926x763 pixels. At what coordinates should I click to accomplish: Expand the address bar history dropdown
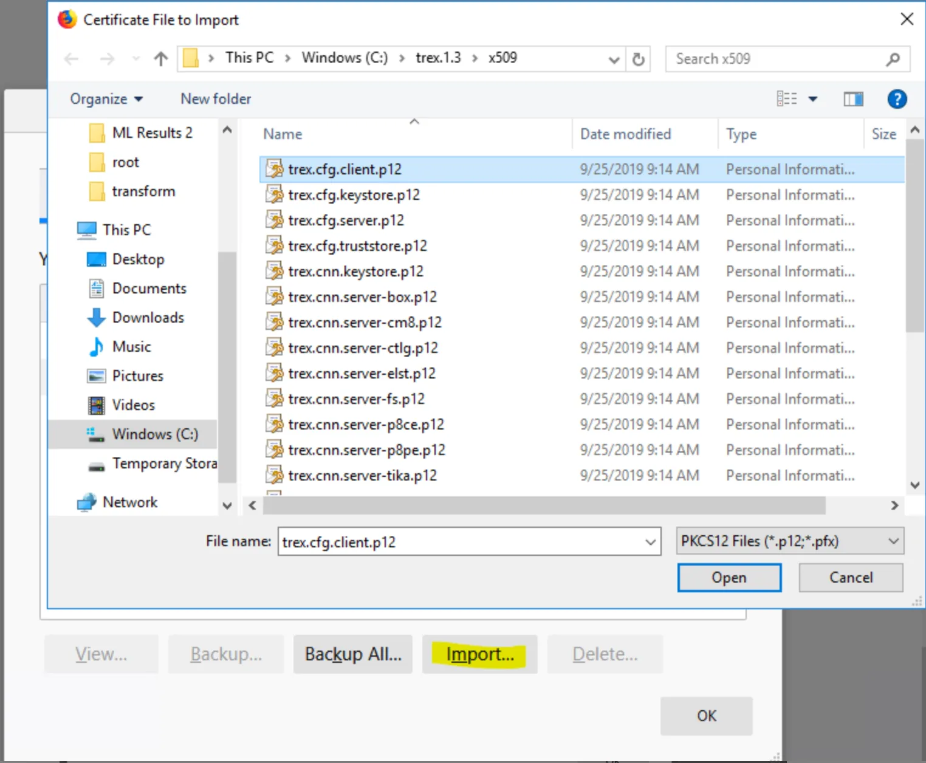coord(614,60)
